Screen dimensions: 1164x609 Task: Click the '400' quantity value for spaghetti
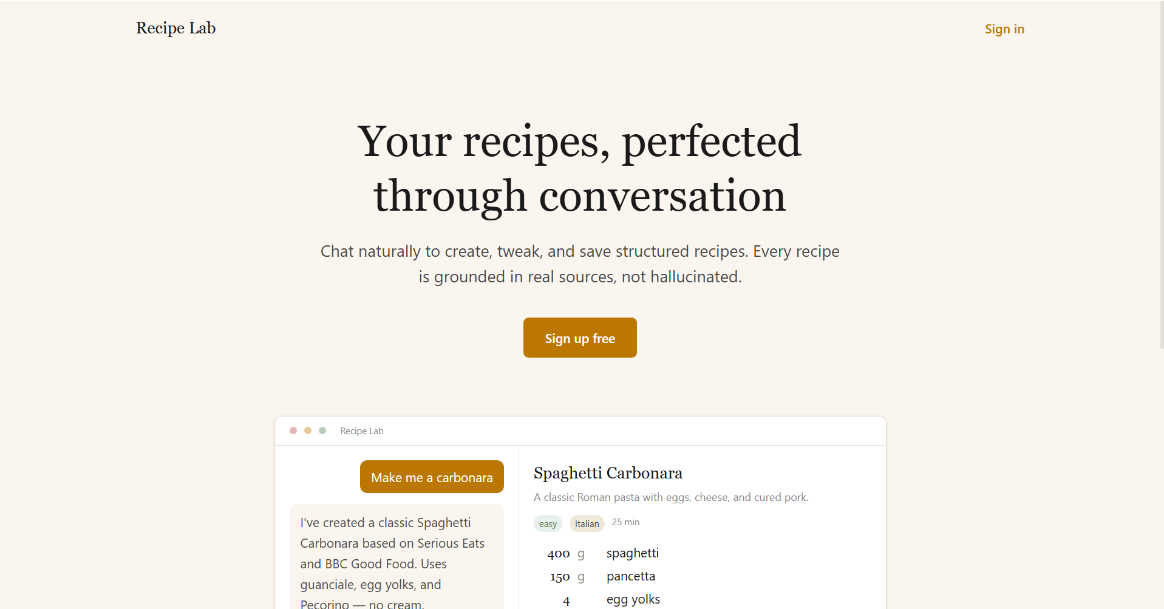tap(557, 553)
